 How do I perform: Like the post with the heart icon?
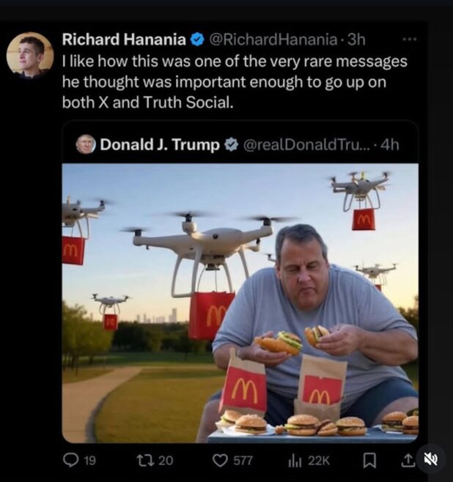click(220, 460)
